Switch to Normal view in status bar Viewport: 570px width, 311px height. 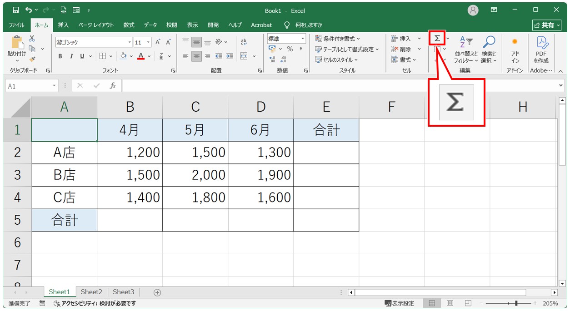[432, 303]
